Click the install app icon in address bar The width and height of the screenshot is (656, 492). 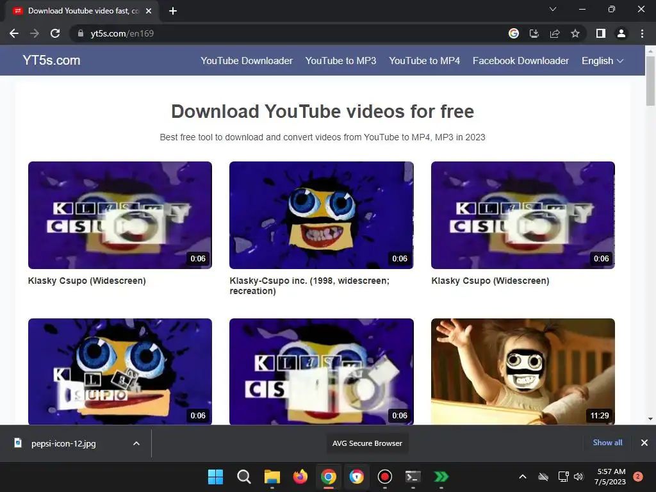(x=534, y=33)
